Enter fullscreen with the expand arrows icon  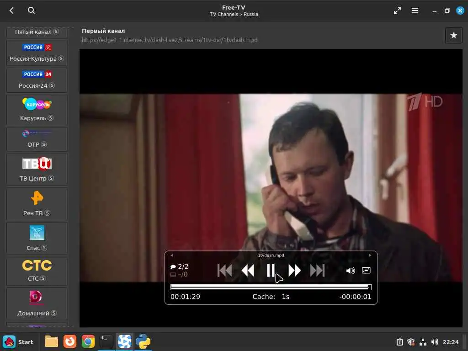point(397,11)
